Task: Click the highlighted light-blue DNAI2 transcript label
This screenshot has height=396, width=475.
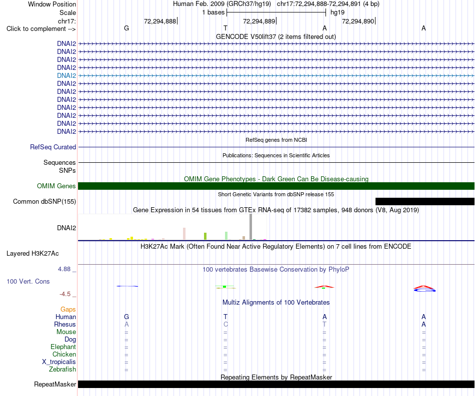Action: (66, 75)
